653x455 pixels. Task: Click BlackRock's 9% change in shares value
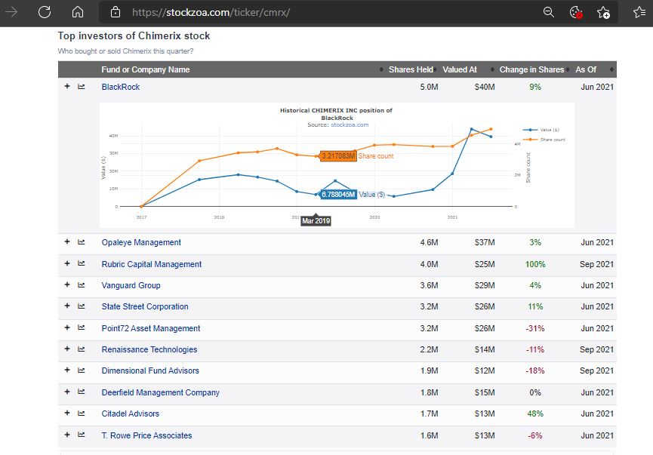tap(535, 87)
